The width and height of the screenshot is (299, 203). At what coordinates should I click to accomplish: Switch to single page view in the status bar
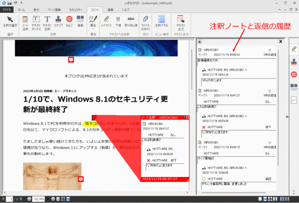[260, 199]
